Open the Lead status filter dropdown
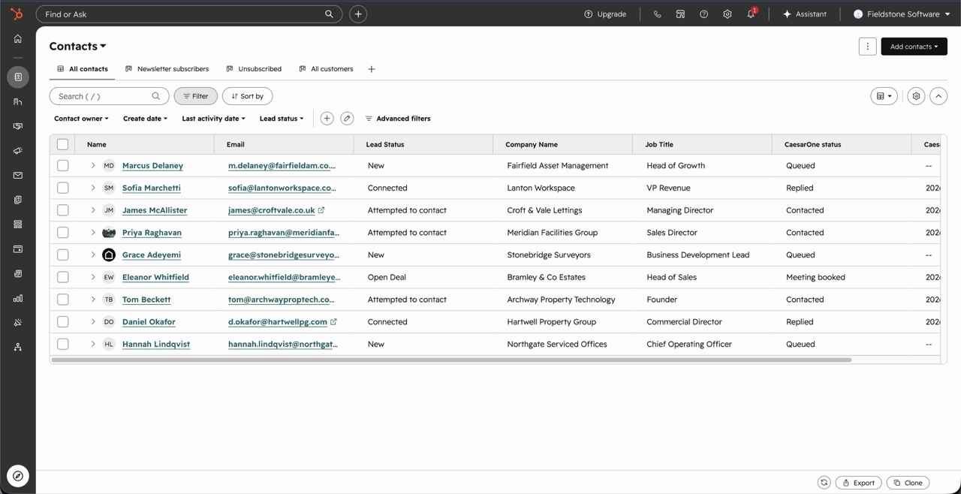961x494 pixels. point(282,119)
